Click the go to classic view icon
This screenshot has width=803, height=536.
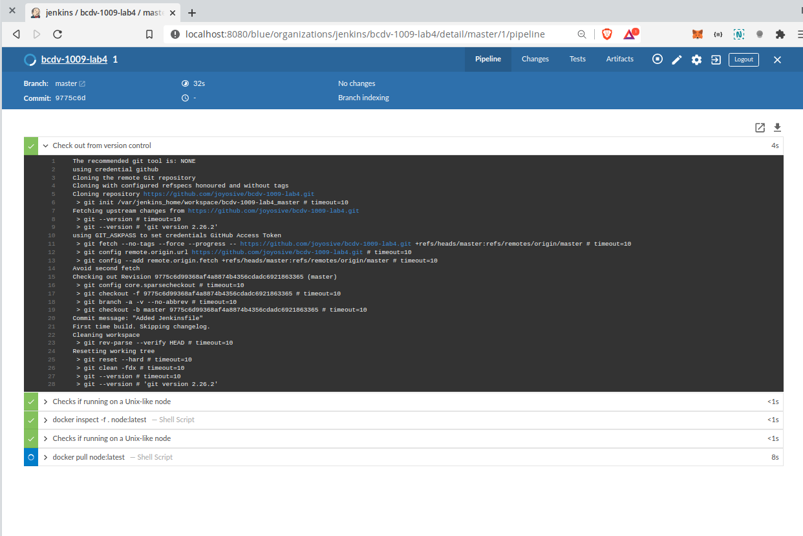pyautogui.click(x=716, y=59)
